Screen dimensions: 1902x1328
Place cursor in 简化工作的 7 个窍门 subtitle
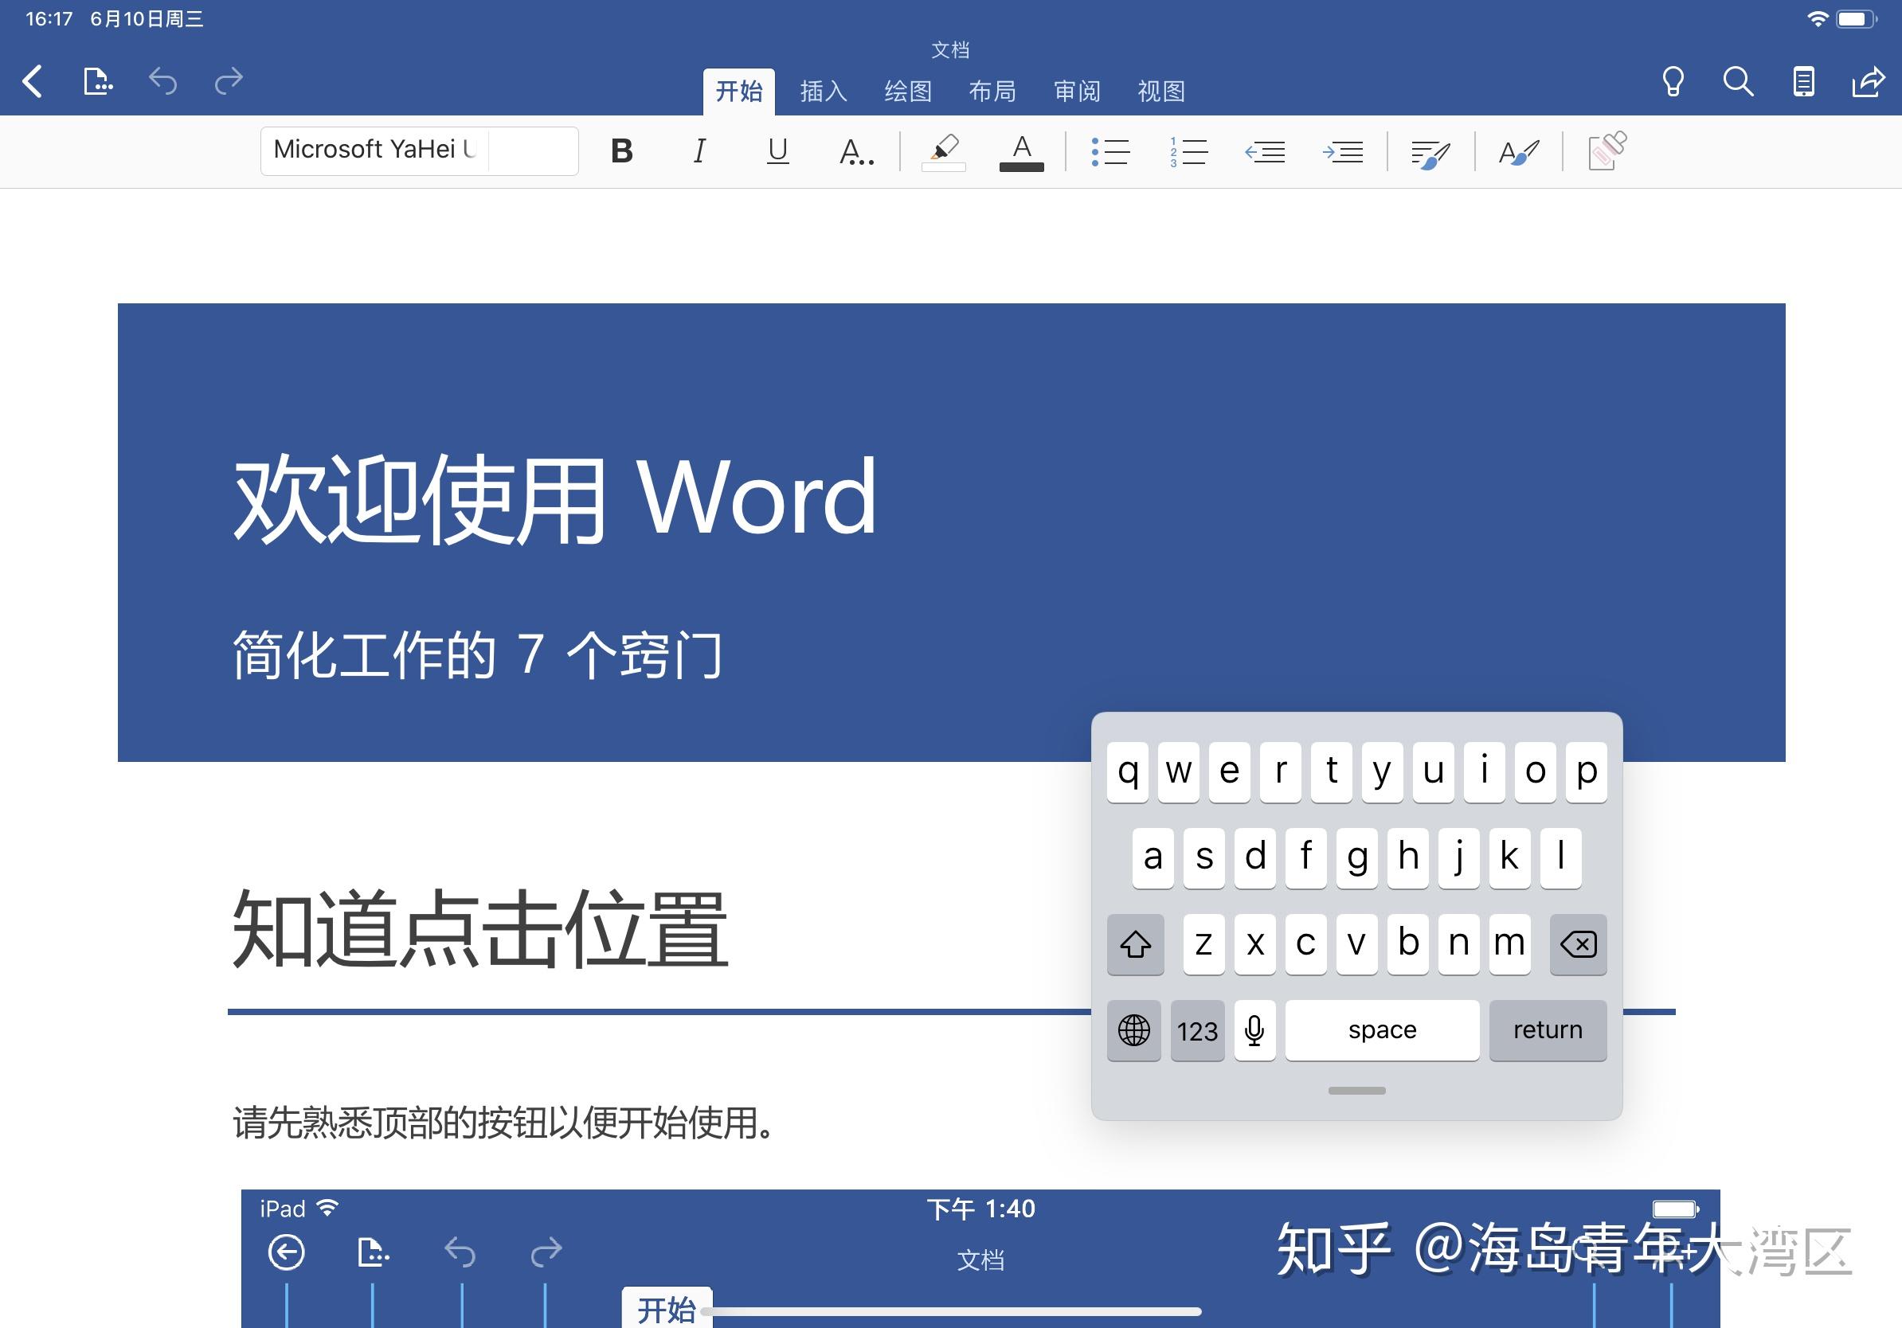tap(477, 655)
